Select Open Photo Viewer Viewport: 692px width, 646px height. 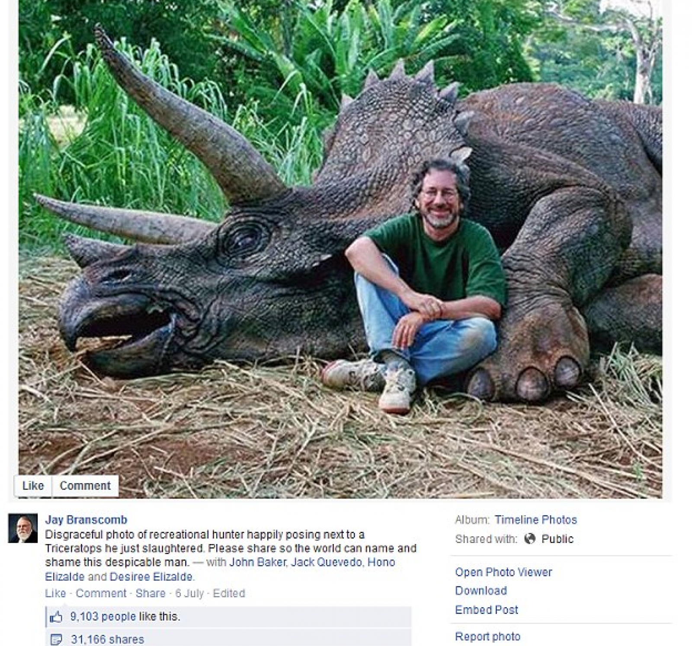(x=503, y=572)
